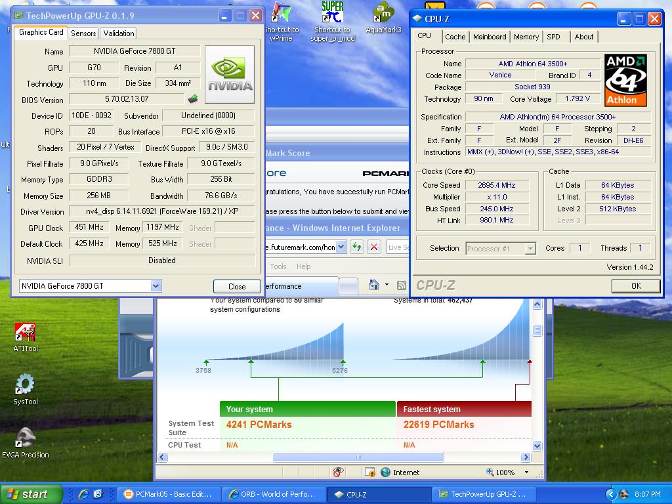
Task: Click the GPU Clock 451 MHz value
Action: coord(89,226)
